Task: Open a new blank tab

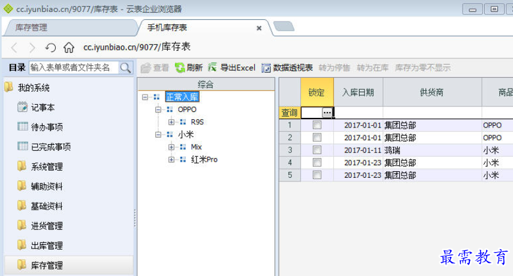Action: (x=283, y=26)
